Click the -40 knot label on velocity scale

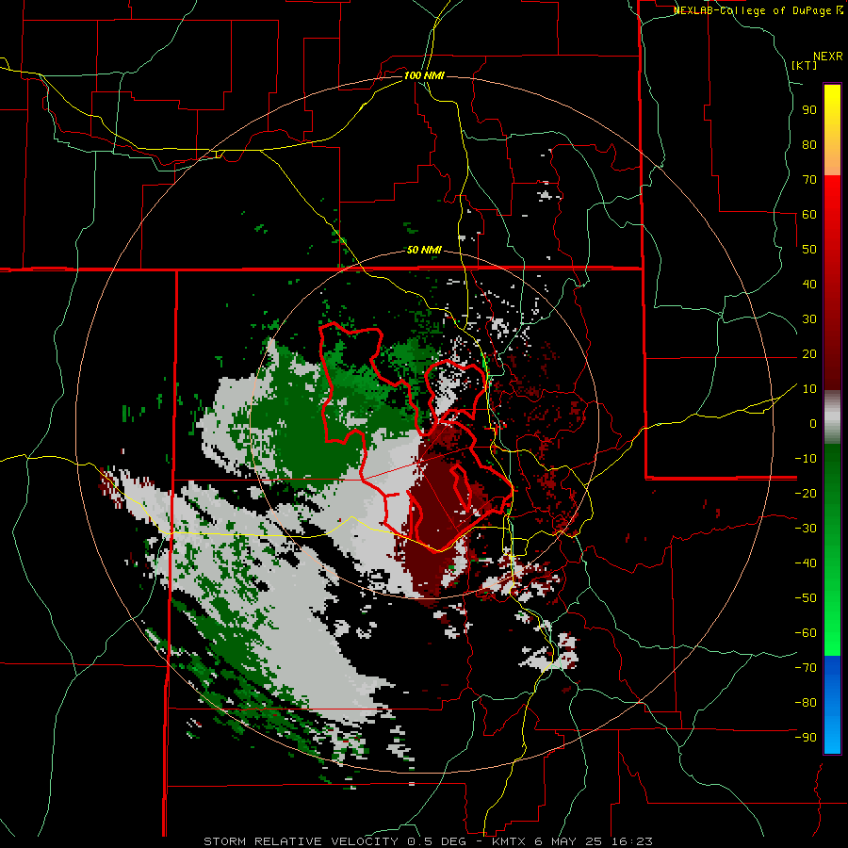point(806,563)
